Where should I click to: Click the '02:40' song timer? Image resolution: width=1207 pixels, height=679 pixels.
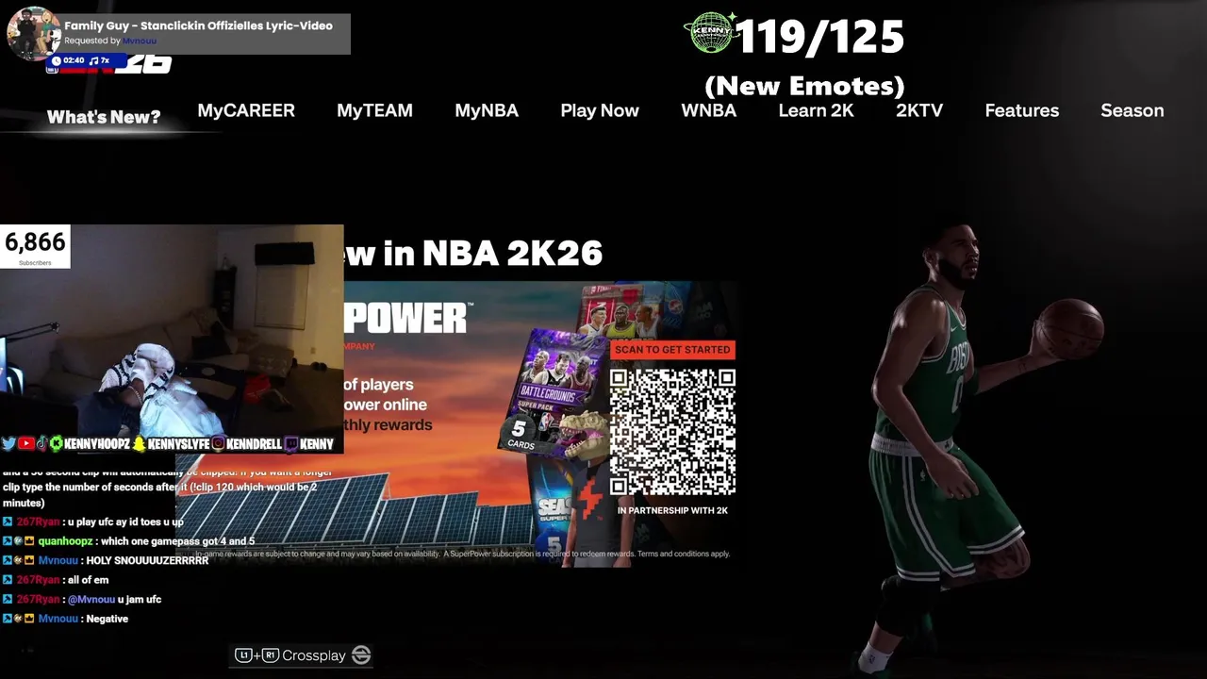74,60
